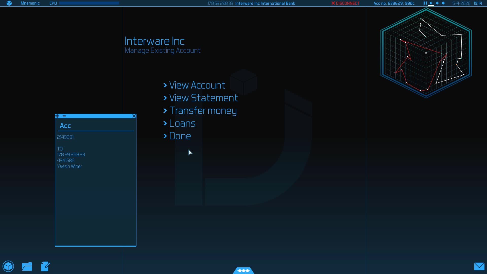
Task: Click the plus icon on Acc note window
Action: [x=57, y=116]
